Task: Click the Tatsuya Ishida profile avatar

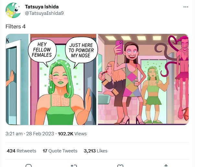Action: coord(13,10)
